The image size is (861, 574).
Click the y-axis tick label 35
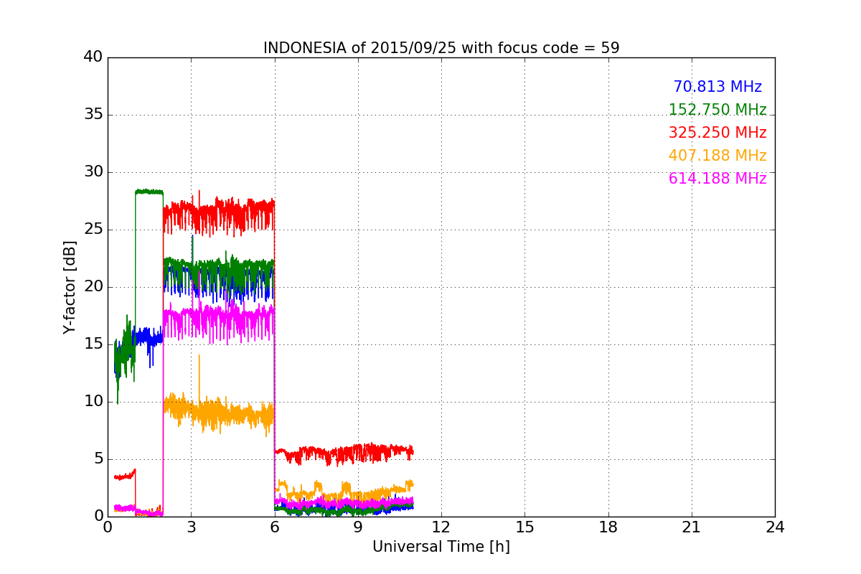(x=93, y=115)
